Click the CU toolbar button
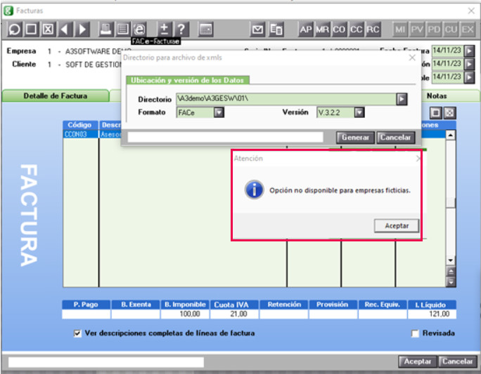The height and width of the screenshot is (374, 481). (x=451, y=29)
